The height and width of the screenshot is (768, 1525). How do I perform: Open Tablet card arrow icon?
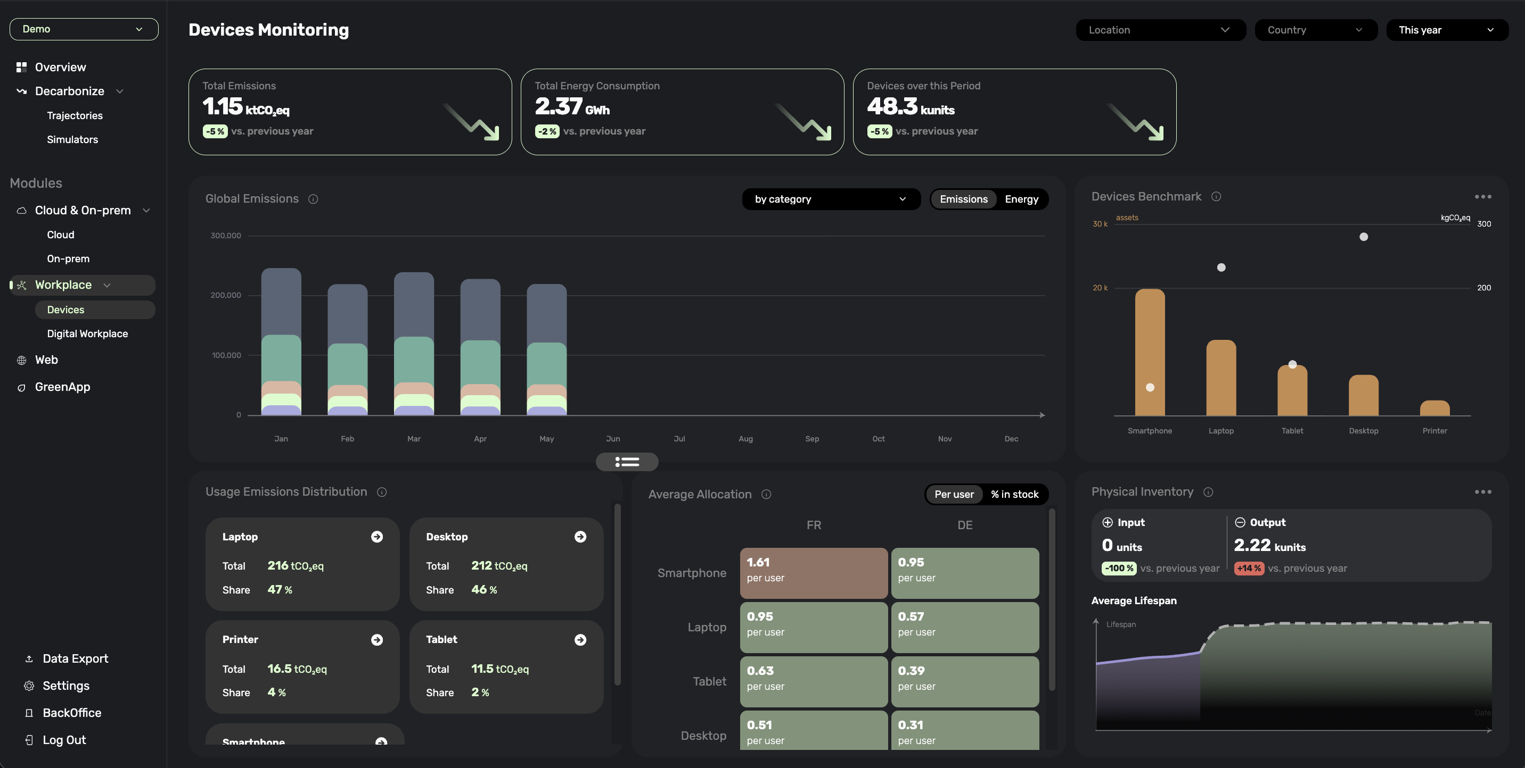click(581, 640)
